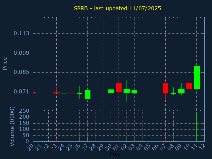Click the small red volume bar on day 07

165,140
